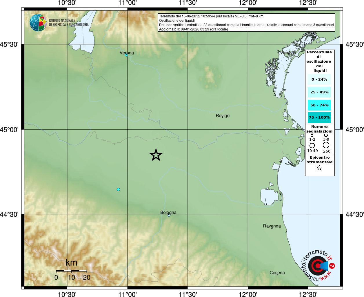
Task: Click the left axis label 45°30'
Action: (x=10, y=44)
